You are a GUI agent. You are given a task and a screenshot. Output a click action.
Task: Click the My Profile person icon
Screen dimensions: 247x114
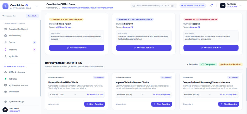(6, 56)
